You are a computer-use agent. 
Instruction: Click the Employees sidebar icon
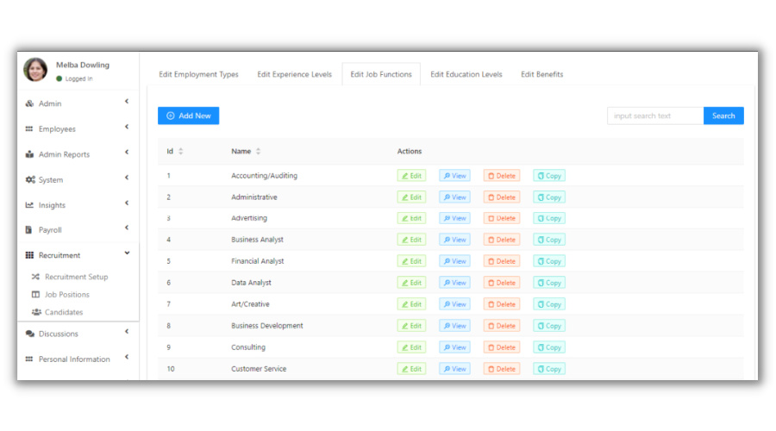29,129
